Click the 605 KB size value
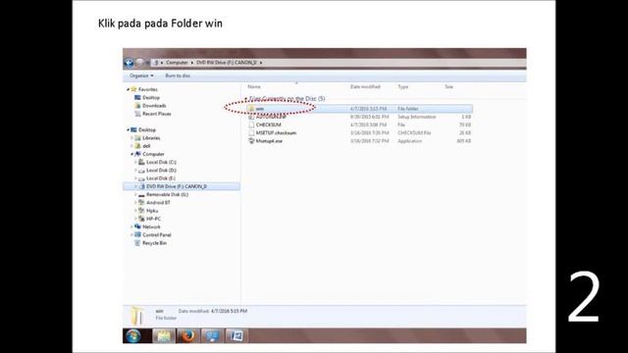This screenshot has height=353, width=628. pyautogui.click(x=464, y=141)
